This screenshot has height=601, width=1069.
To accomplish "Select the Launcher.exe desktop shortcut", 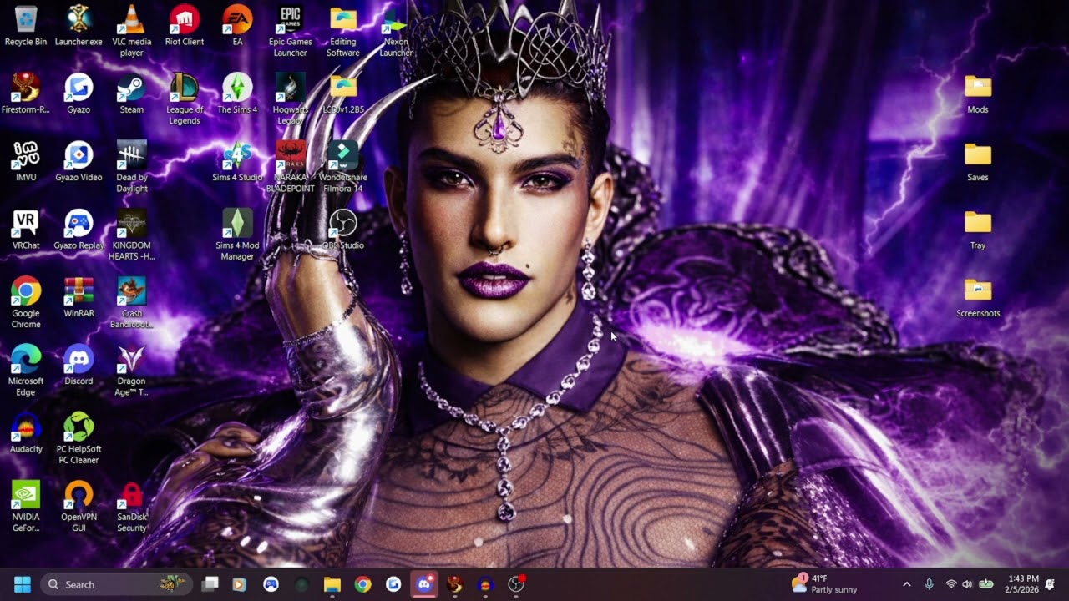I will pyautogui.click(x=79, y=26).
